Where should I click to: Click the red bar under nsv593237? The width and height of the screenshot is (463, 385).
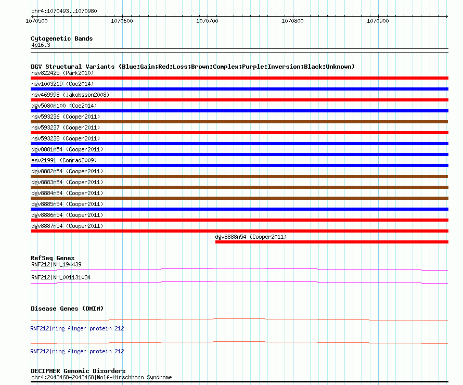(x=239, y=133)
